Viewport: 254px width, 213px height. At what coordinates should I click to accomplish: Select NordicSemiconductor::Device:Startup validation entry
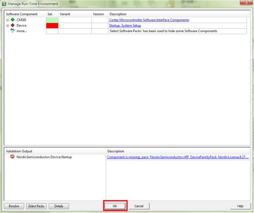click(x=44, y=157)
